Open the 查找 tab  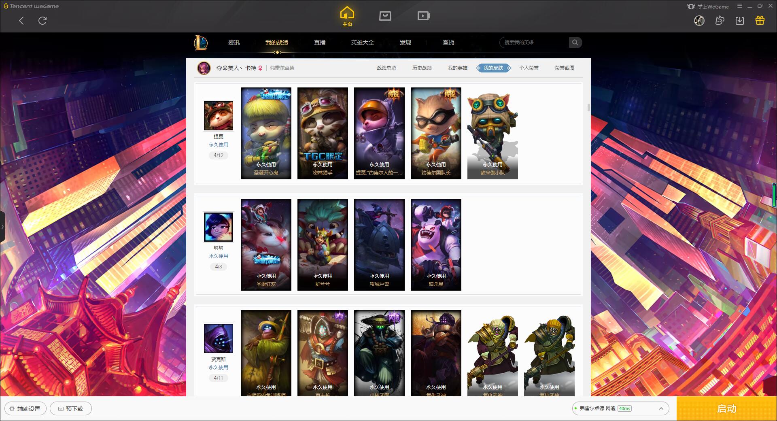pos(448,43)
